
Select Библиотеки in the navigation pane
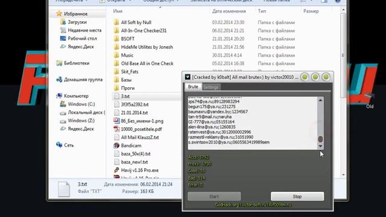click(77, 63)
